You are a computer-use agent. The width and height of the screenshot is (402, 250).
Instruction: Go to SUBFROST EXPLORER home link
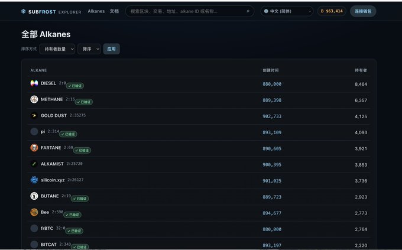[51, 12]
